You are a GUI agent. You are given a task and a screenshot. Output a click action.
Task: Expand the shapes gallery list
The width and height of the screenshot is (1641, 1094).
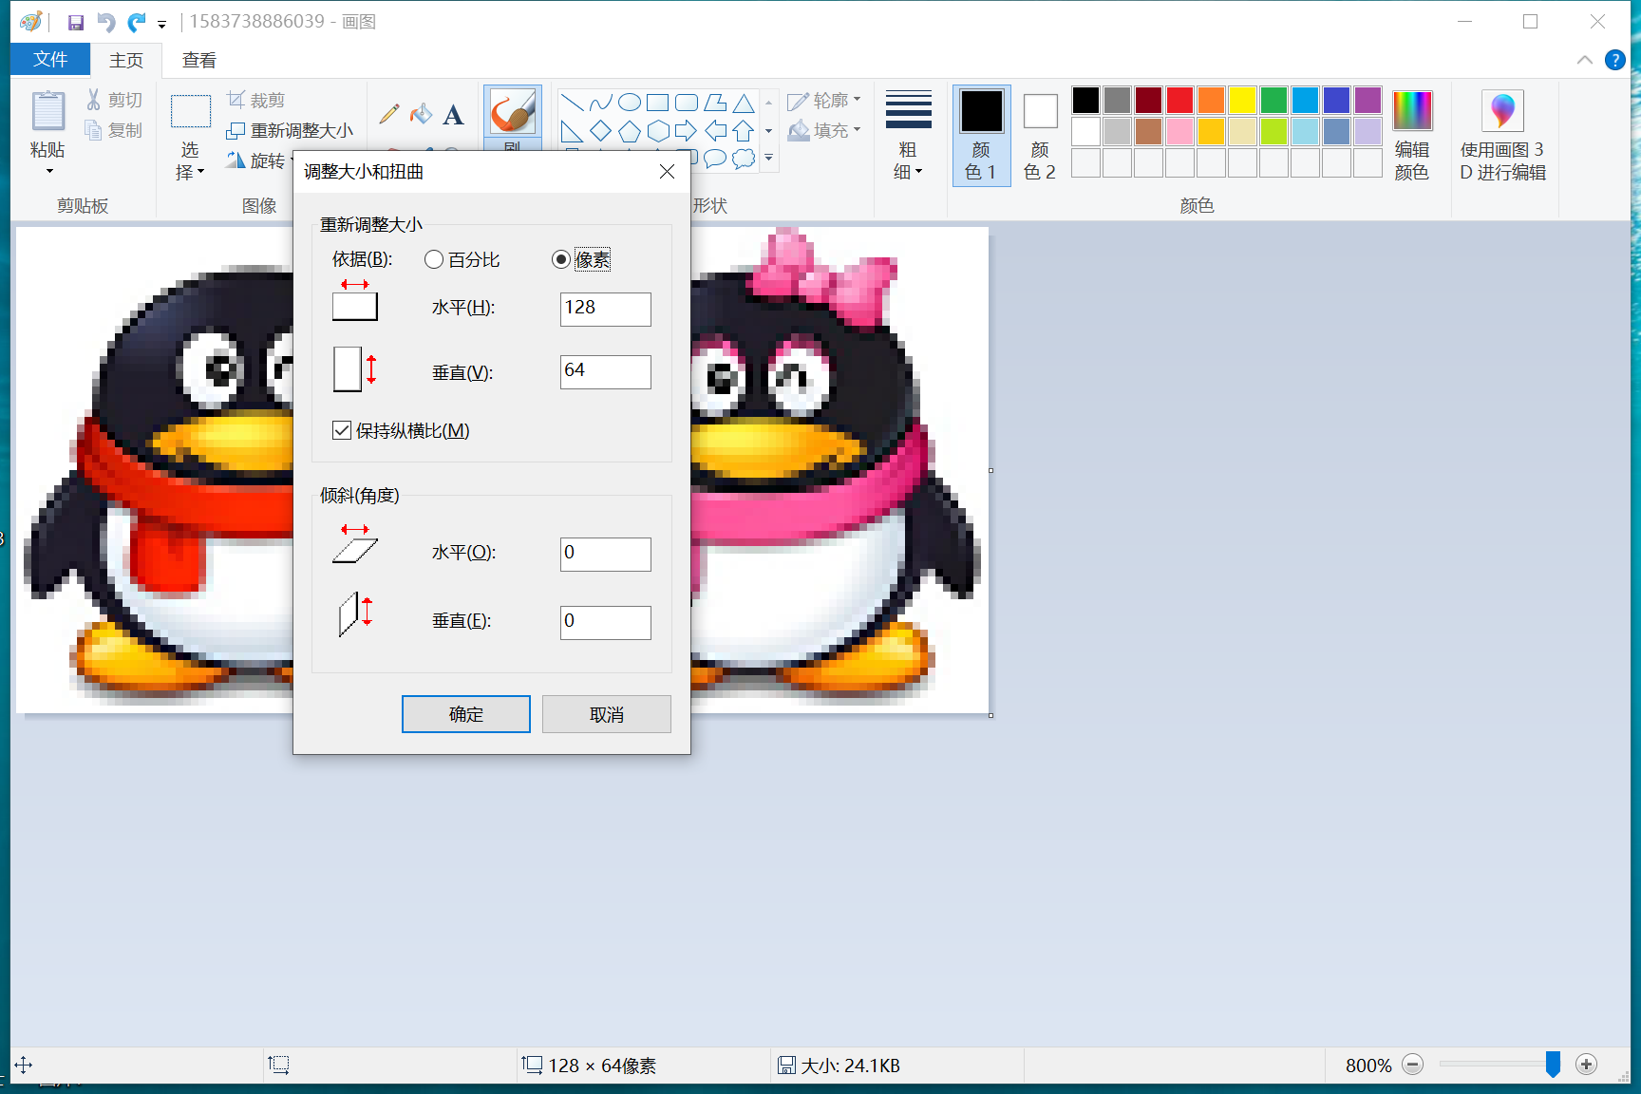coord(768,158)
